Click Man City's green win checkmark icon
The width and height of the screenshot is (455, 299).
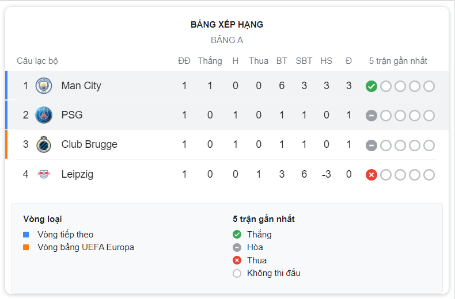(371, 86)
